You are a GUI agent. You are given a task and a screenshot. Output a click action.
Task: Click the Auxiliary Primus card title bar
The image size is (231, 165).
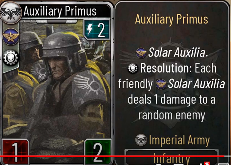[66, 11]
